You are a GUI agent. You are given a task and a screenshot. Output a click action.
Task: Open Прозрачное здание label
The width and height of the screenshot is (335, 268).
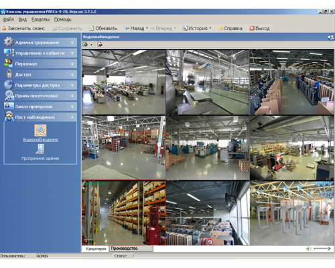pyautogui.click(x=40, y=158)
